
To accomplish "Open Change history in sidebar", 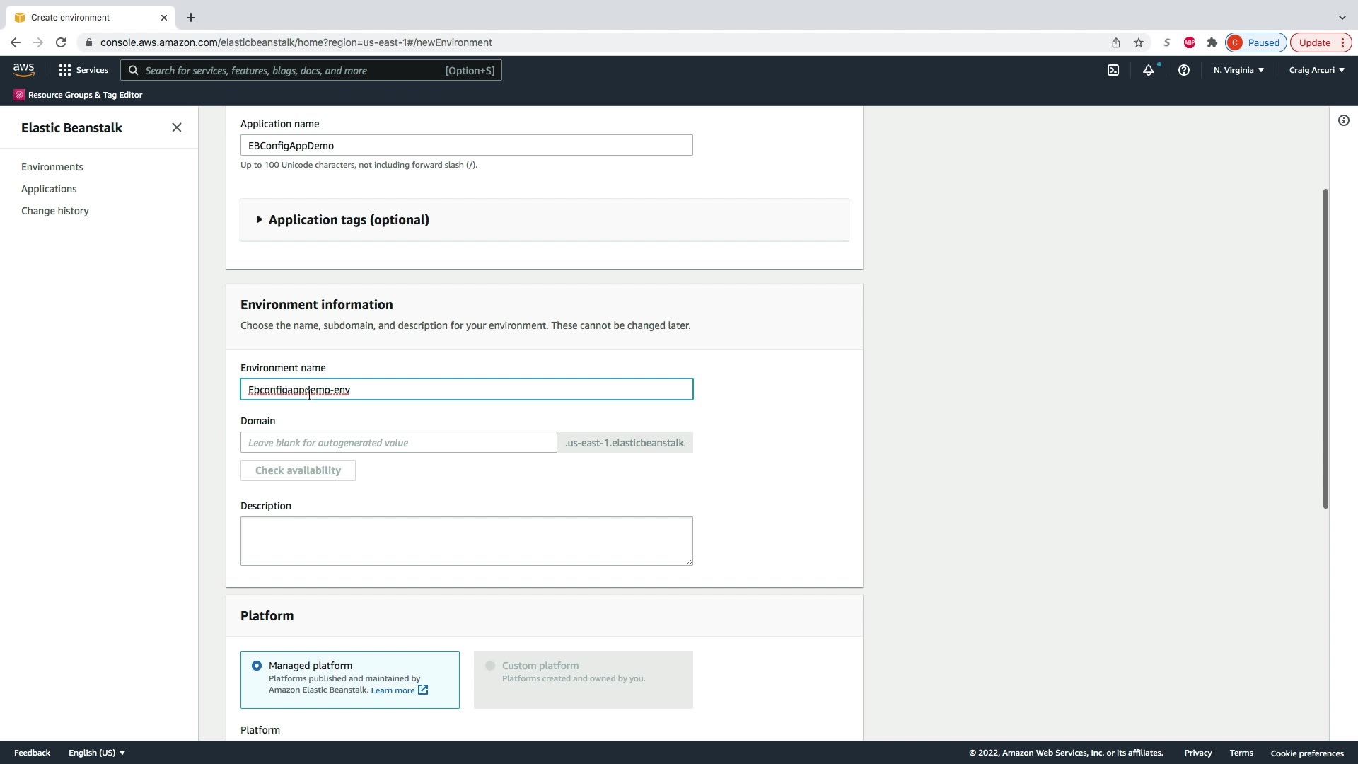I will (55, 211).
